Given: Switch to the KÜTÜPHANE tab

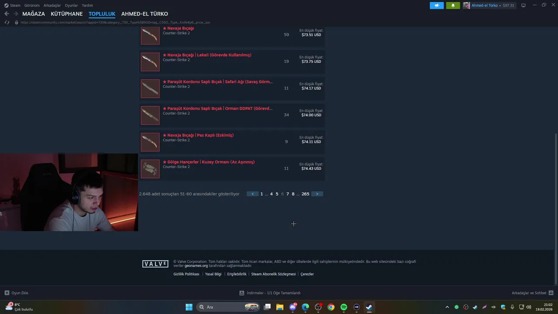Looking at the screenshot, I should [67, 14].
